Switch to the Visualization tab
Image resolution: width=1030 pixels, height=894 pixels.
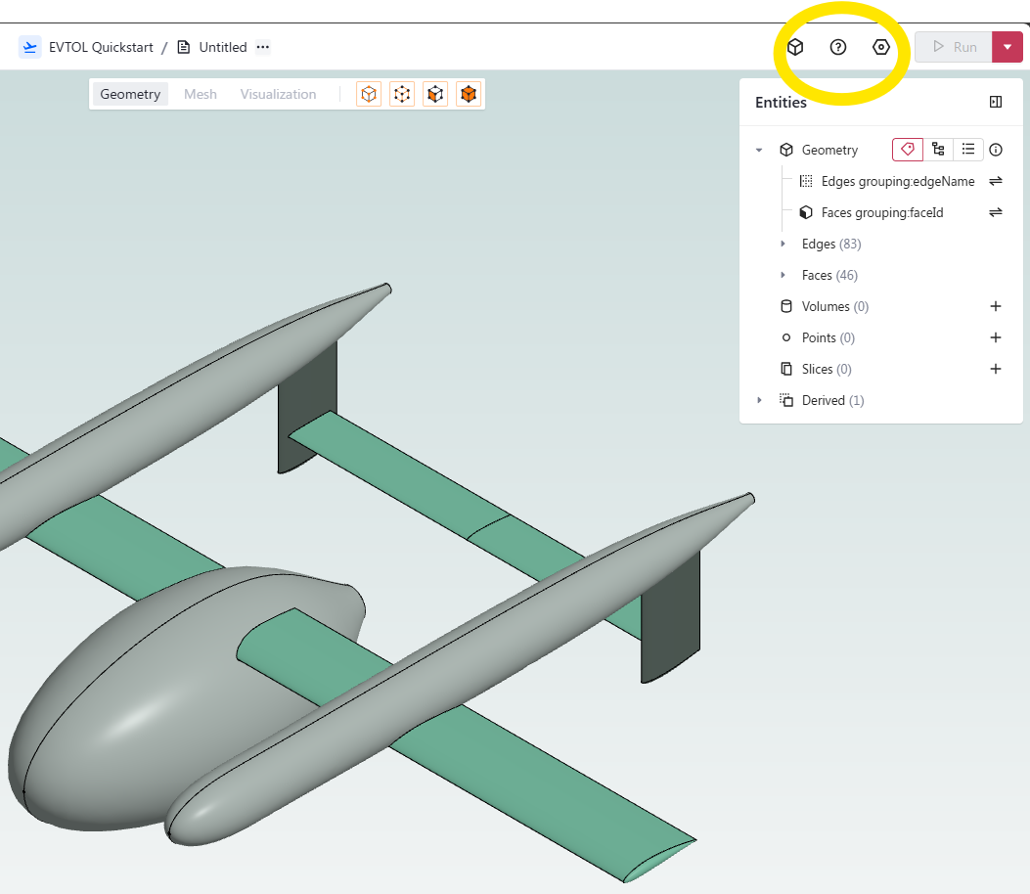click(x=278, y=94)
